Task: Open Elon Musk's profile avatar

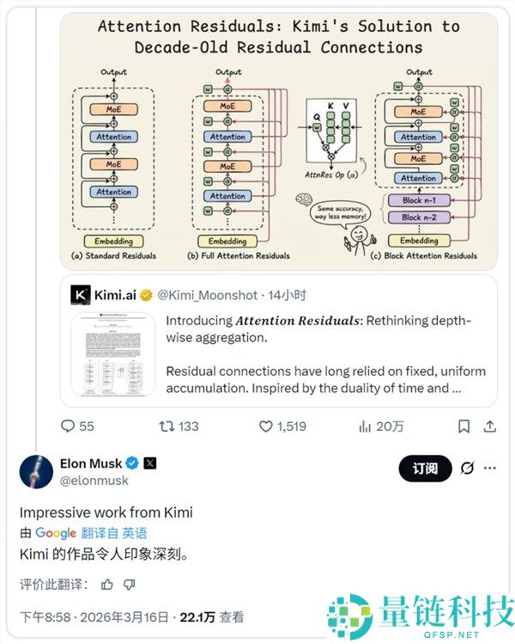Action: (37, 471)
